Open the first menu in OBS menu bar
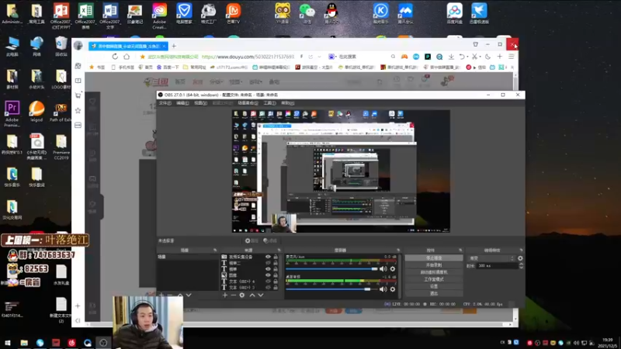The image size is (621, 349). pyautogui.click(x=165, y=103)
